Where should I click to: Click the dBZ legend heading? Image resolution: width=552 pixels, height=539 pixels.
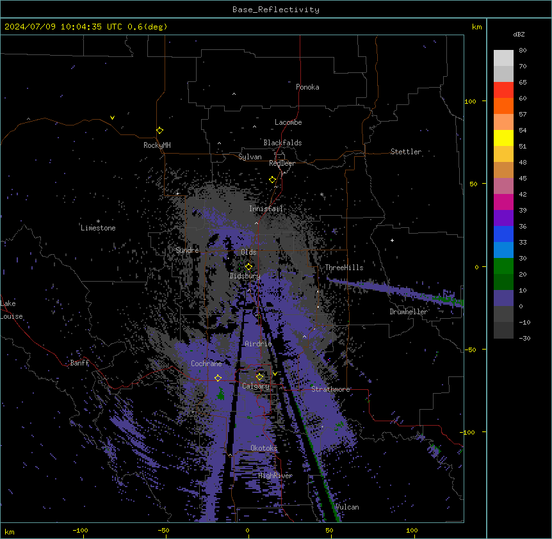coord(519,35)
